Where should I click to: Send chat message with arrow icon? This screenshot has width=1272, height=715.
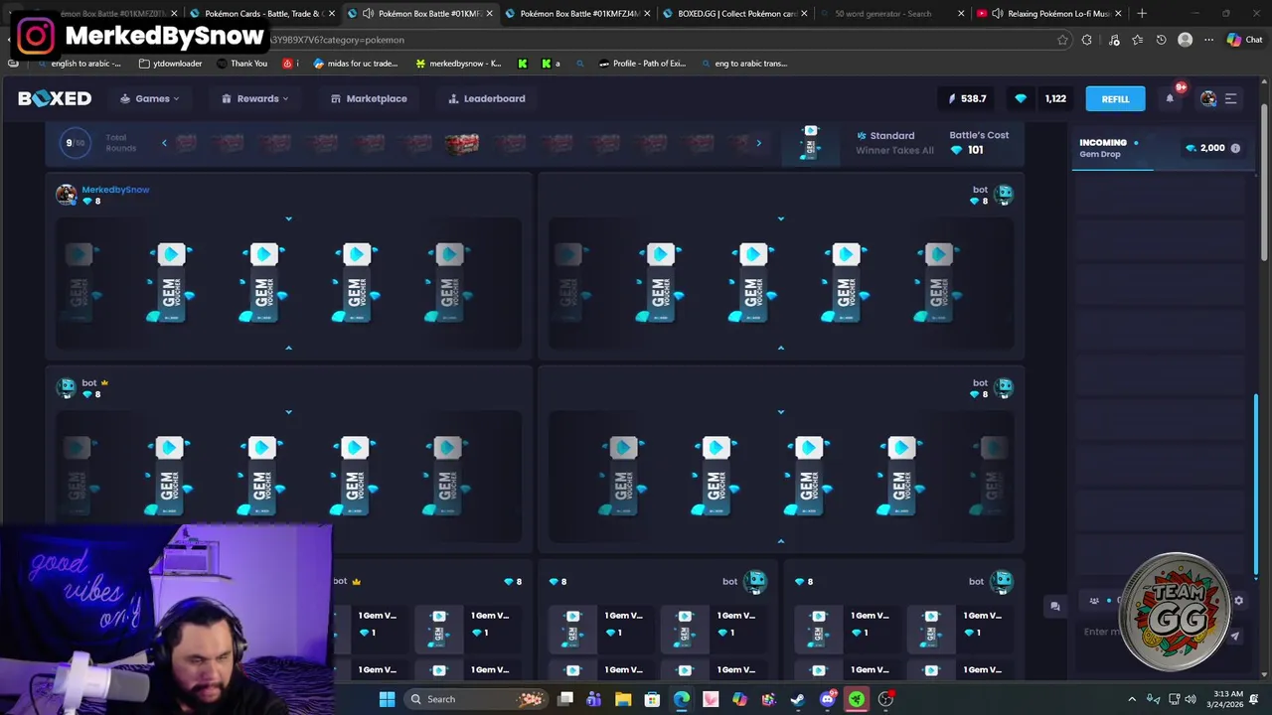pos(1235,636)
